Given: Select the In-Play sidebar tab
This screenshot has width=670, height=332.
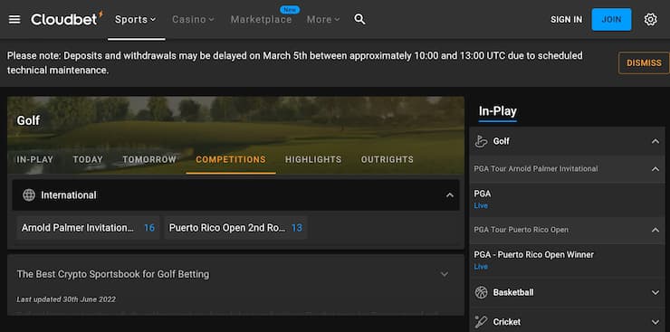Looking at the screenshot, I should tap(497, 112).
